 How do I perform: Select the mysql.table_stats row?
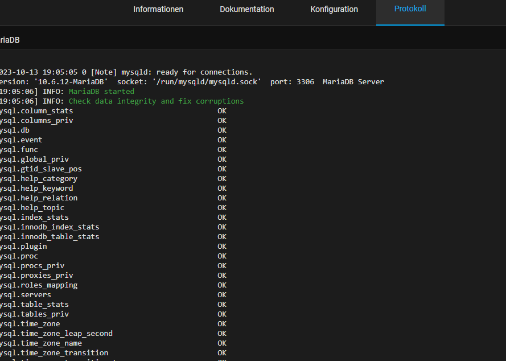[x=113, y=305]
